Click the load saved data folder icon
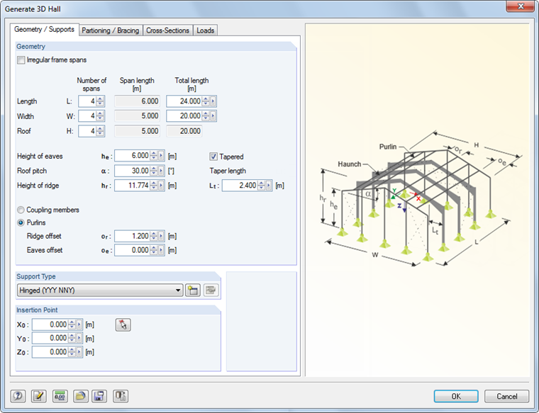 (x=80, y=396)
